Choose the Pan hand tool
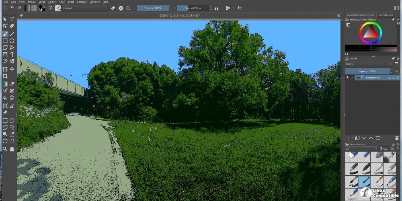402x201 pixels. pos(12,149)
